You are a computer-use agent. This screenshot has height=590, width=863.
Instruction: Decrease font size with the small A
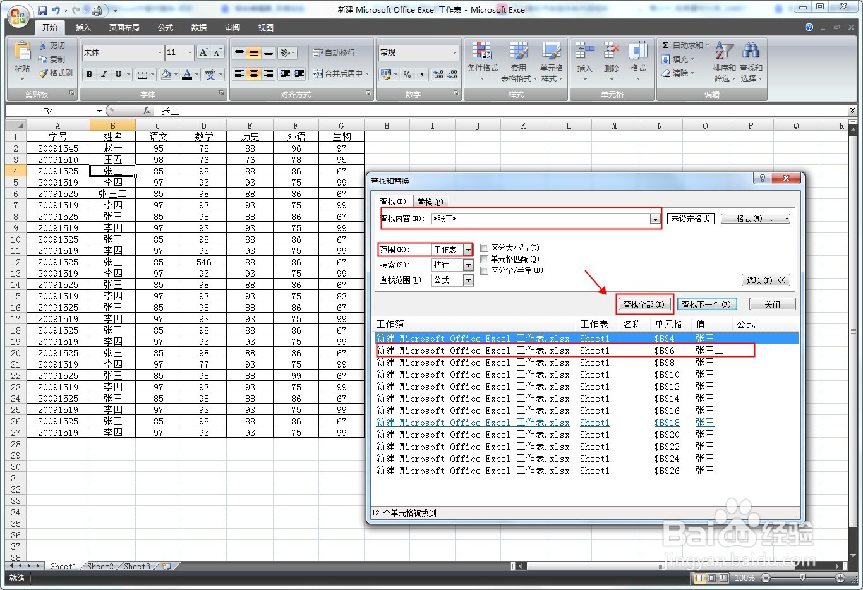(217, 52)
